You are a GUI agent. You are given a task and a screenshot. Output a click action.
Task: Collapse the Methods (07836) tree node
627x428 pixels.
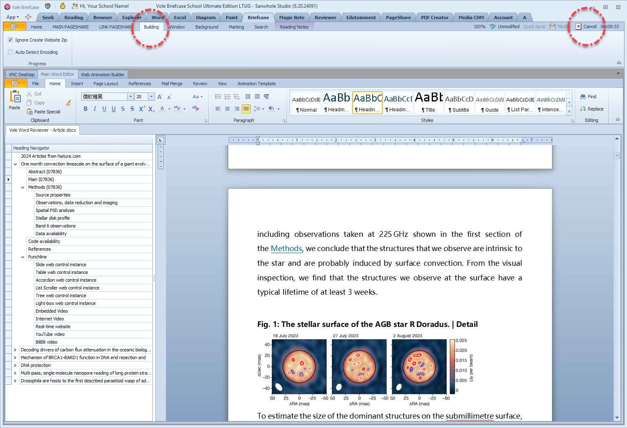(23, 188)
